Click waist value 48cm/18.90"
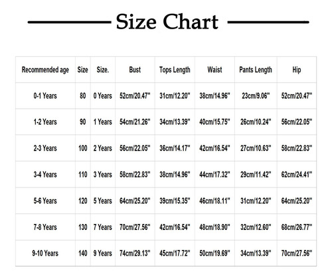 [x=214, y=227]
